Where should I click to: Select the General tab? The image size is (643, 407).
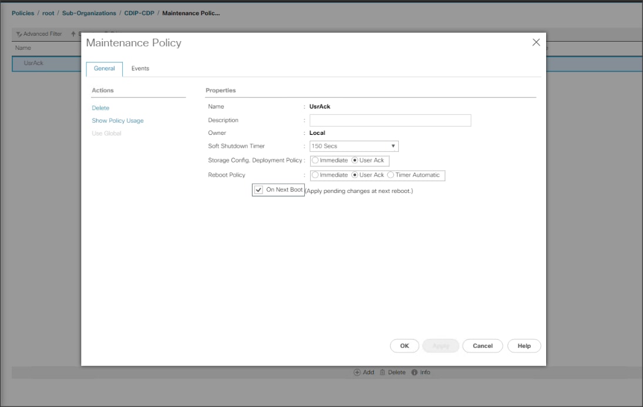104,69
